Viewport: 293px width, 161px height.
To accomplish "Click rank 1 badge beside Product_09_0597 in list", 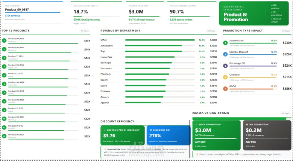I will pyautogui.click(x=4, y=40).
